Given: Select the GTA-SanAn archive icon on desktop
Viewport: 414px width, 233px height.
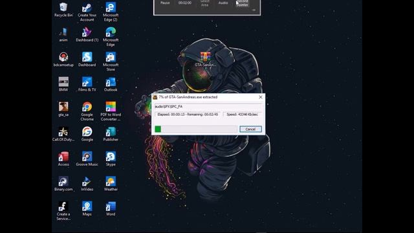Looking at the screenshot, I should pyautogui.click(x=205, y=60).
